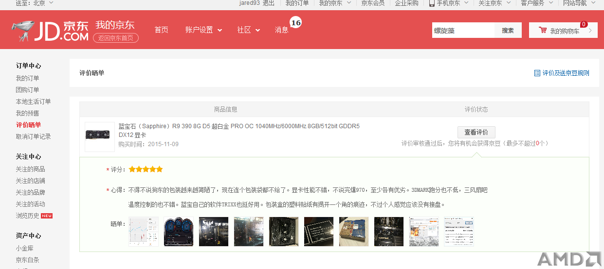Open the fifth review photo

click(284, 232)
